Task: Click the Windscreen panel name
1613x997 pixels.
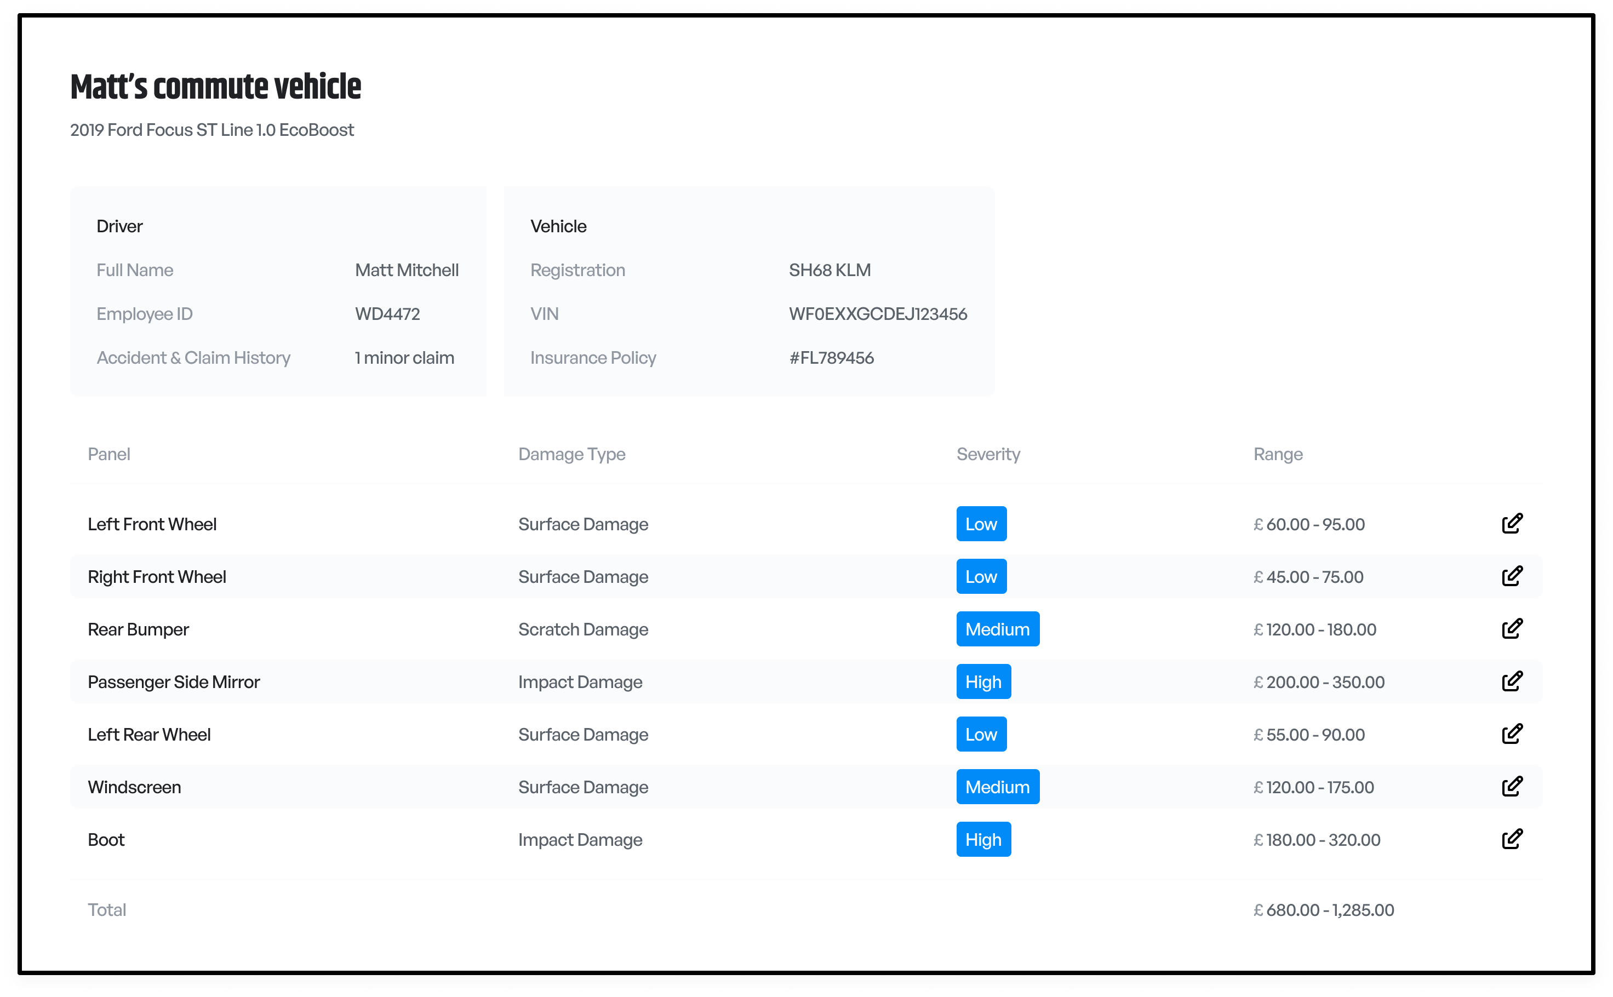Action: [134, 787]
